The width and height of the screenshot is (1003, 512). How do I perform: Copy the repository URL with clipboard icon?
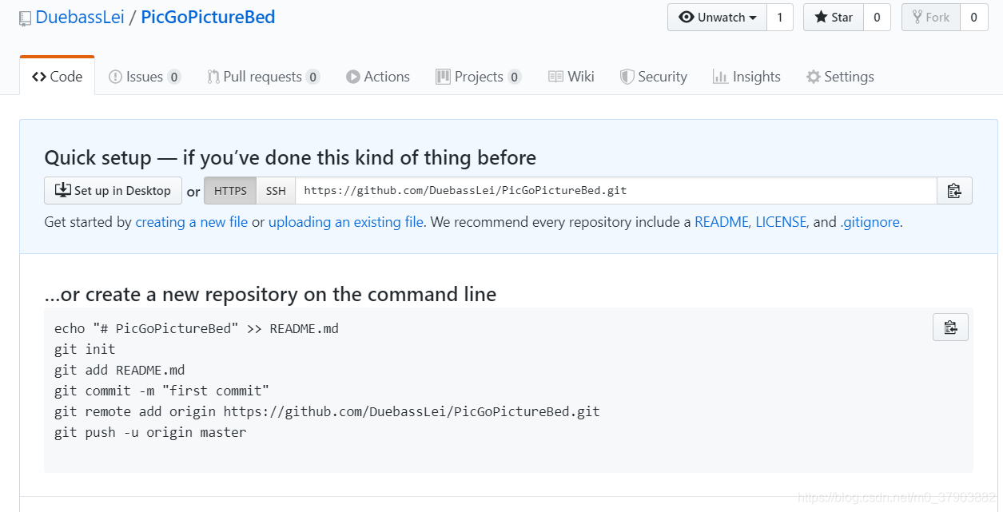pyautogui.click(x=954, y=191)
